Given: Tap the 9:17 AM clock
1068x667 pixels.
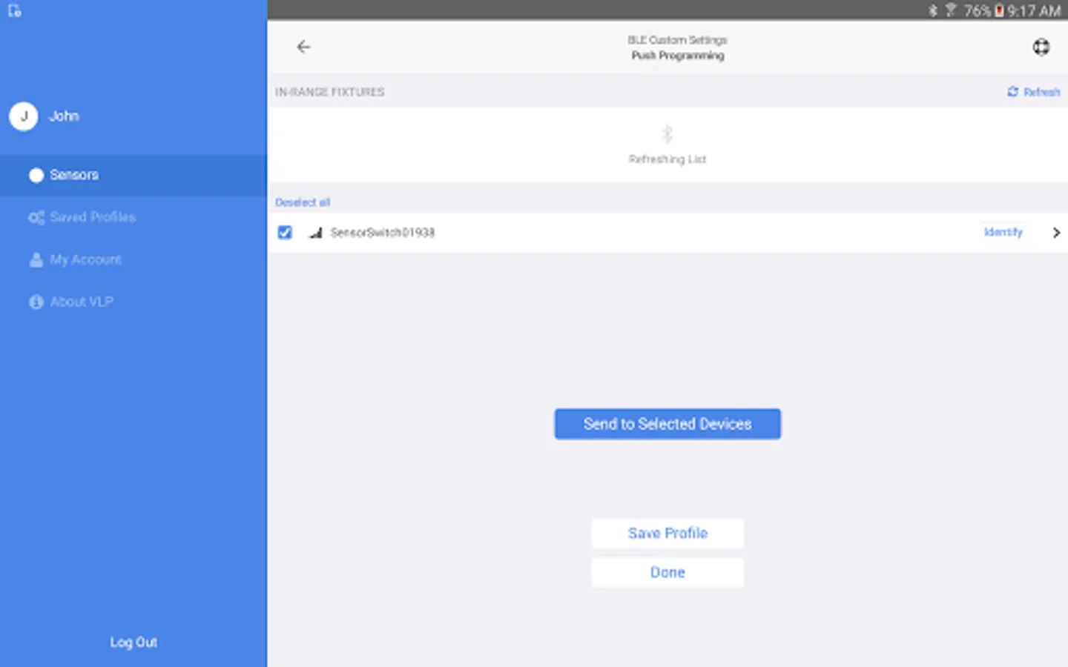Looking at the screenshot, I should point(1034,10).
